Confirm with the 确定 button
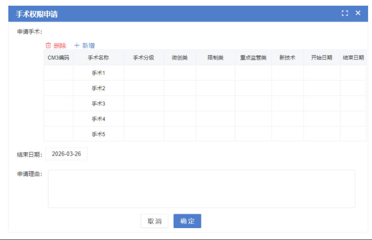The height and width of the screenshot is (240, 372). [187, 221]
